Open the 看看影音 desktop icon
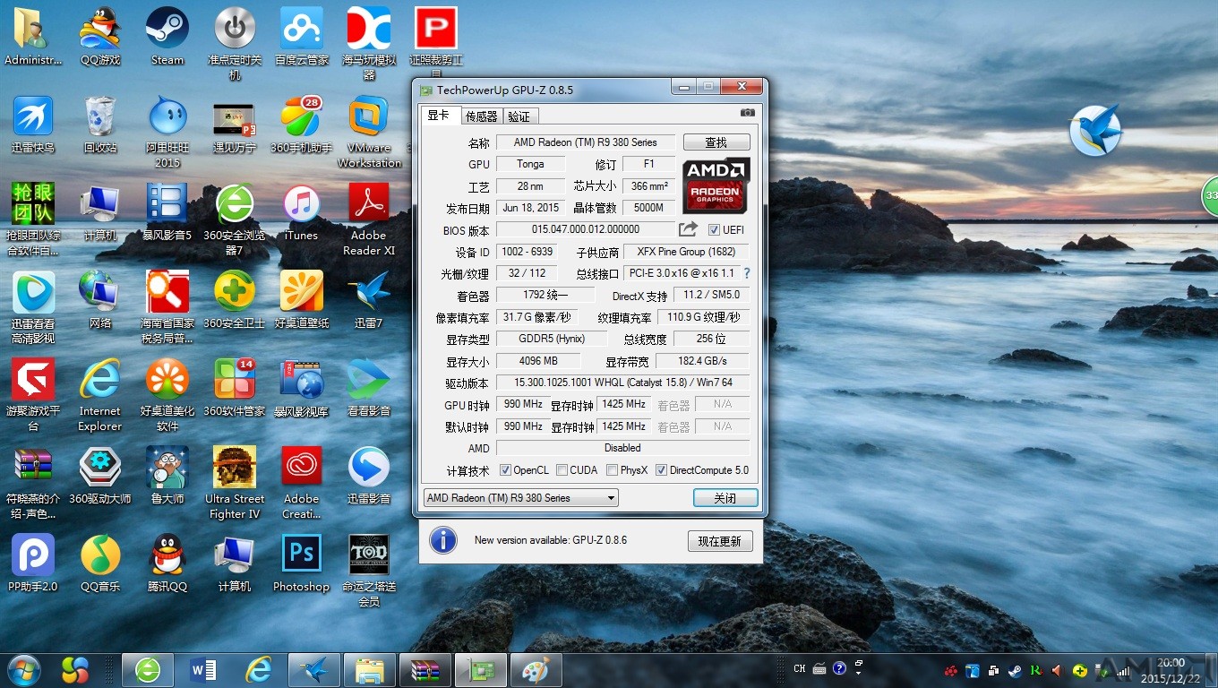 [x=369, y=388]
